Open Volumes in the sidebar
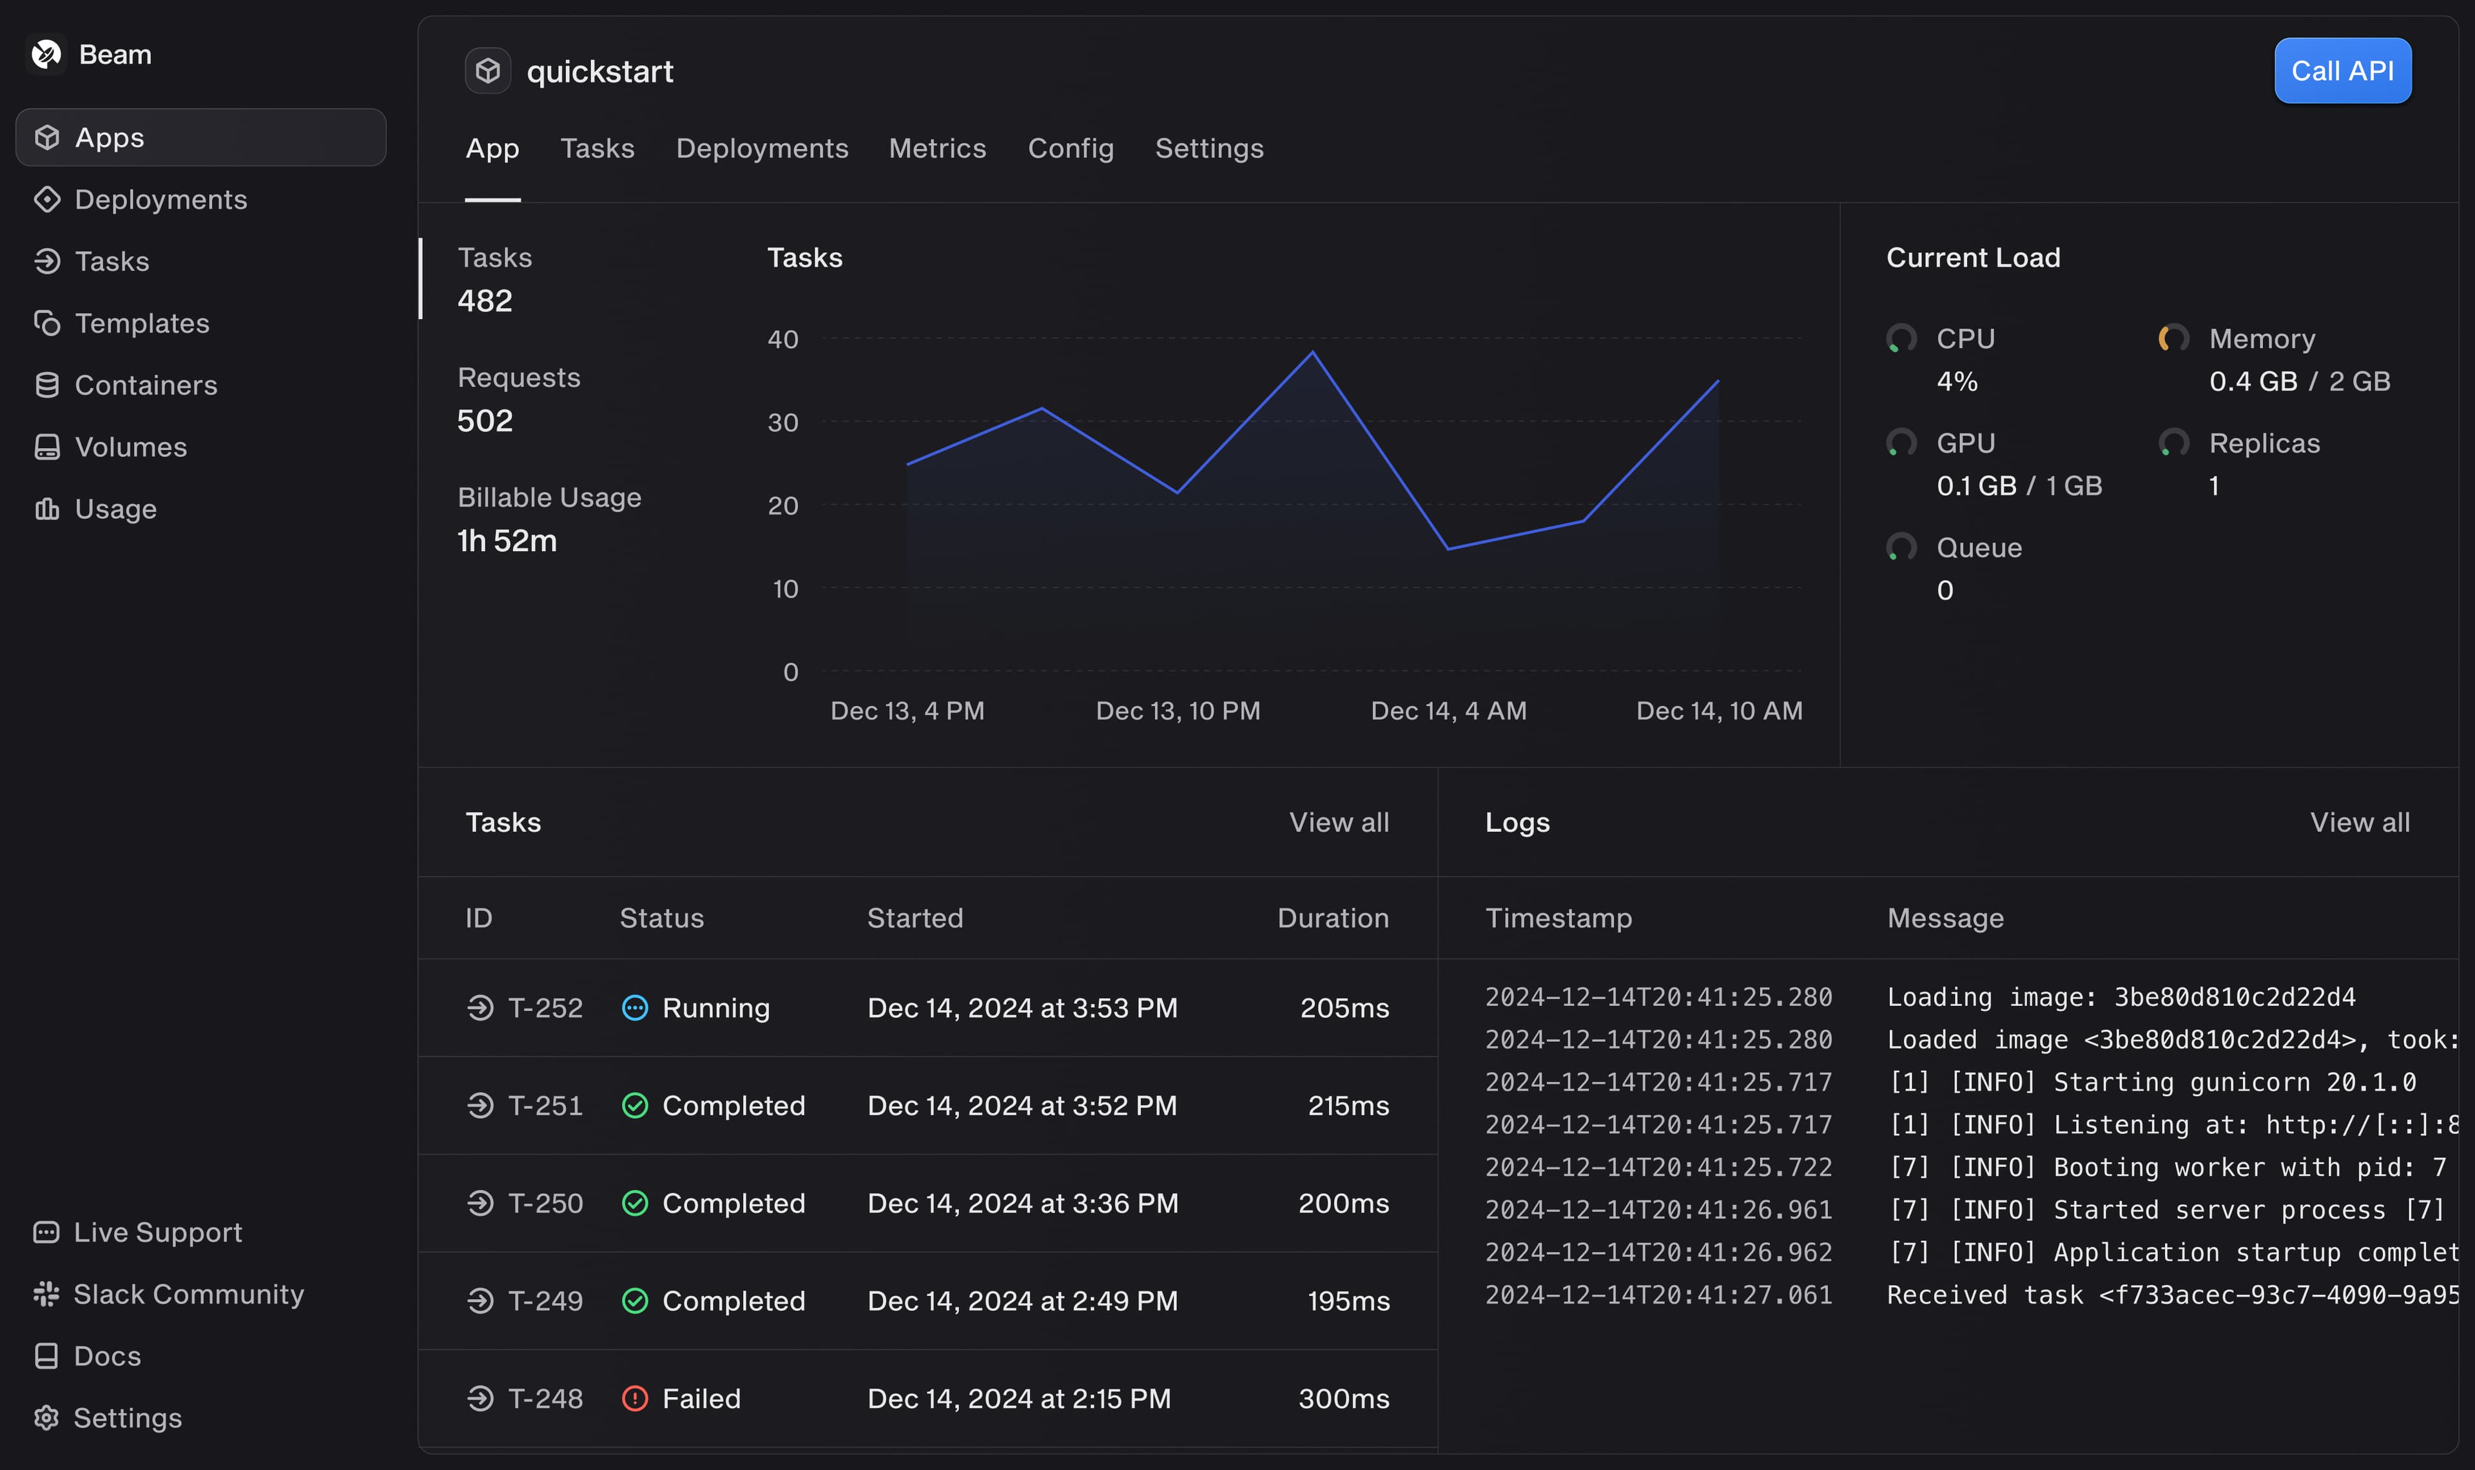This screenshot has width=2475, height=1470. tap(130, 447)
